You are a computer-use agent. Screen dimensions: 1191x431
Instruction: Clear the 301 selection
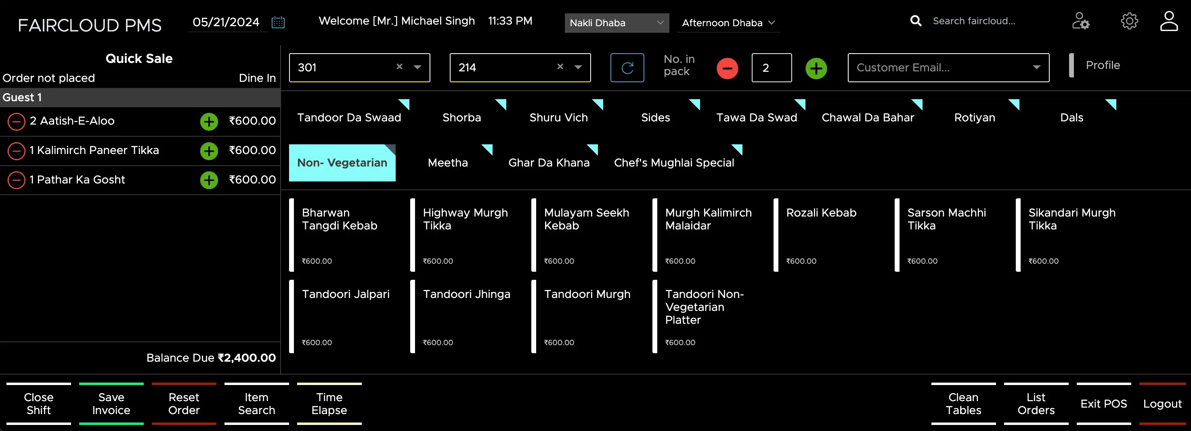tap(399, 67)
